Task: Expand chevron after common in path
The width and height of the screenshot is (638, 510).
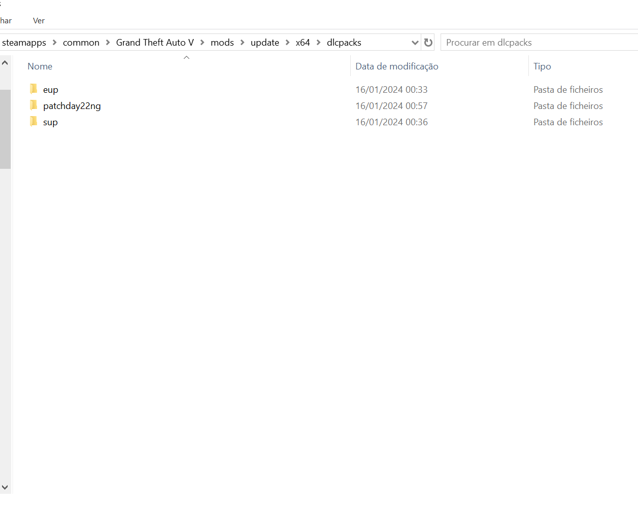Action: tap(108, 43)
